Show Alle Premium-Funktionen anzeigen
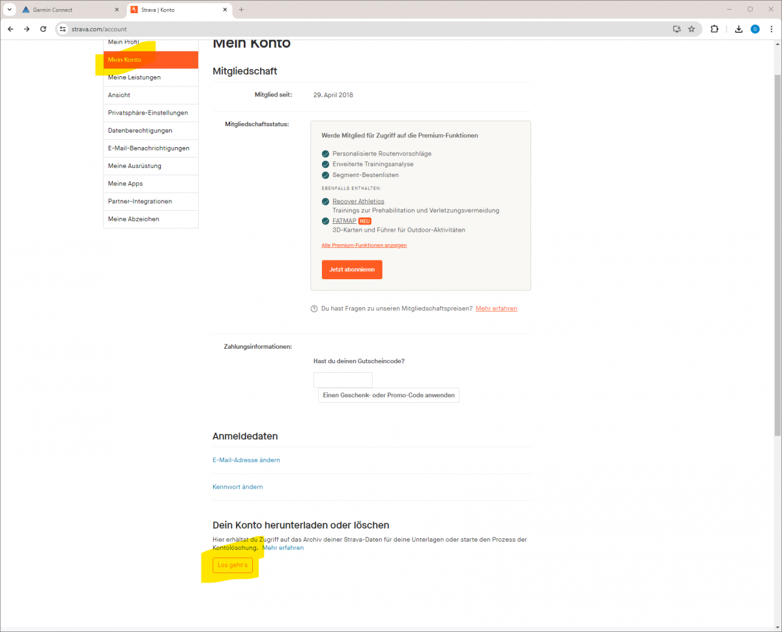The image size is (782, 632). [364, 245]
